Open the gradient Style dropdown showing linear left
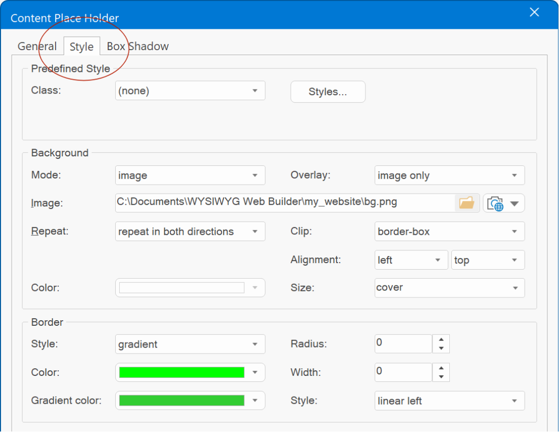Viewport: 559px width, 432px height. [449, 401]
